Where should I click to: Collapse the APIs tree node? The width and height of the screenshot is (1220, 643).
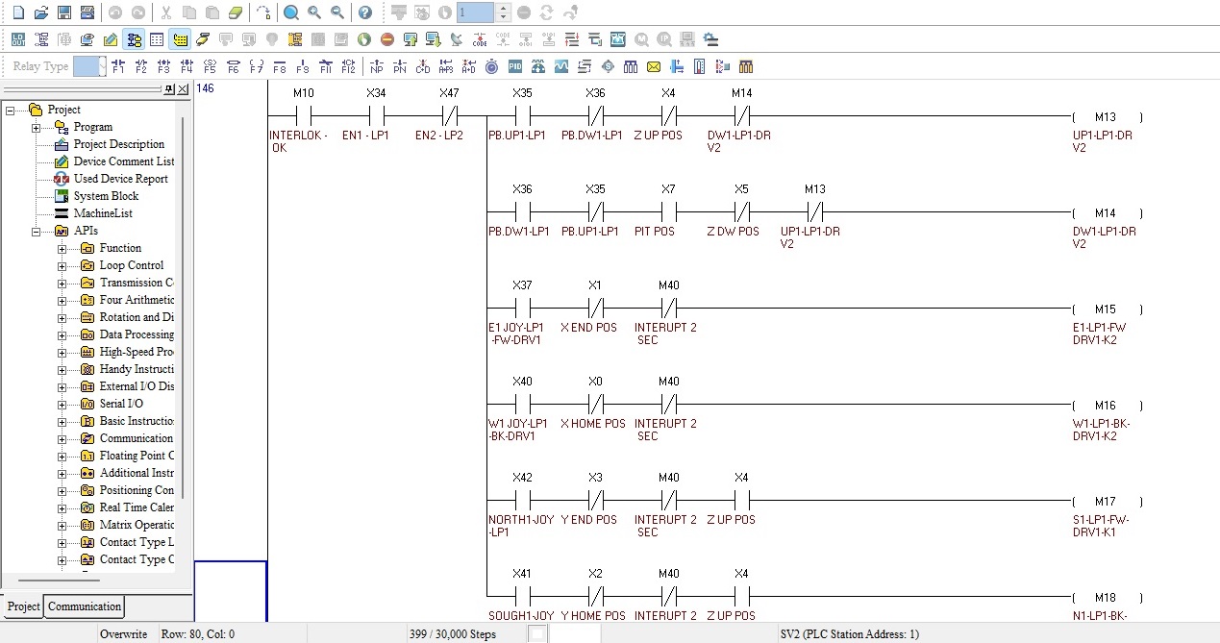tap(37, 231)
